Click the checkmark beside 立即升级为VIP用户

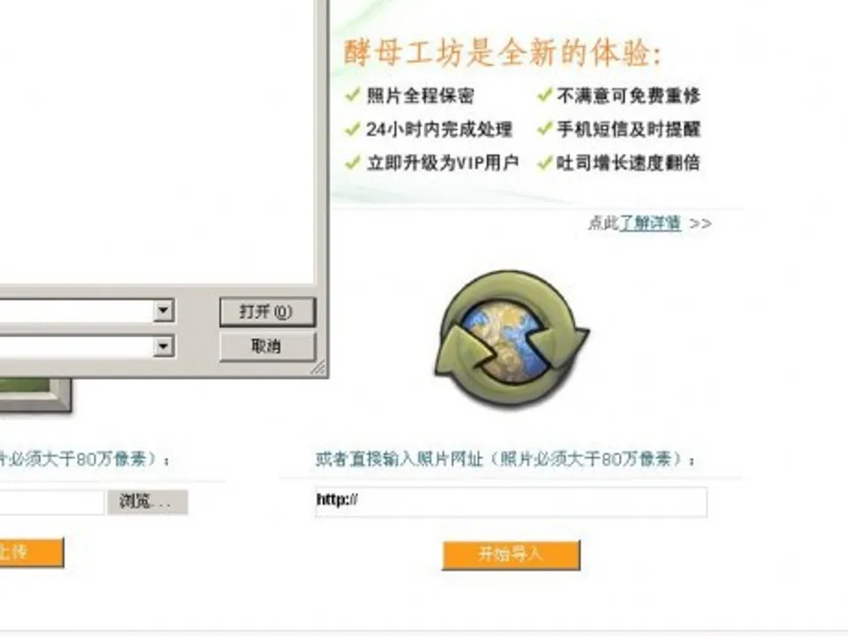[352, 163]
